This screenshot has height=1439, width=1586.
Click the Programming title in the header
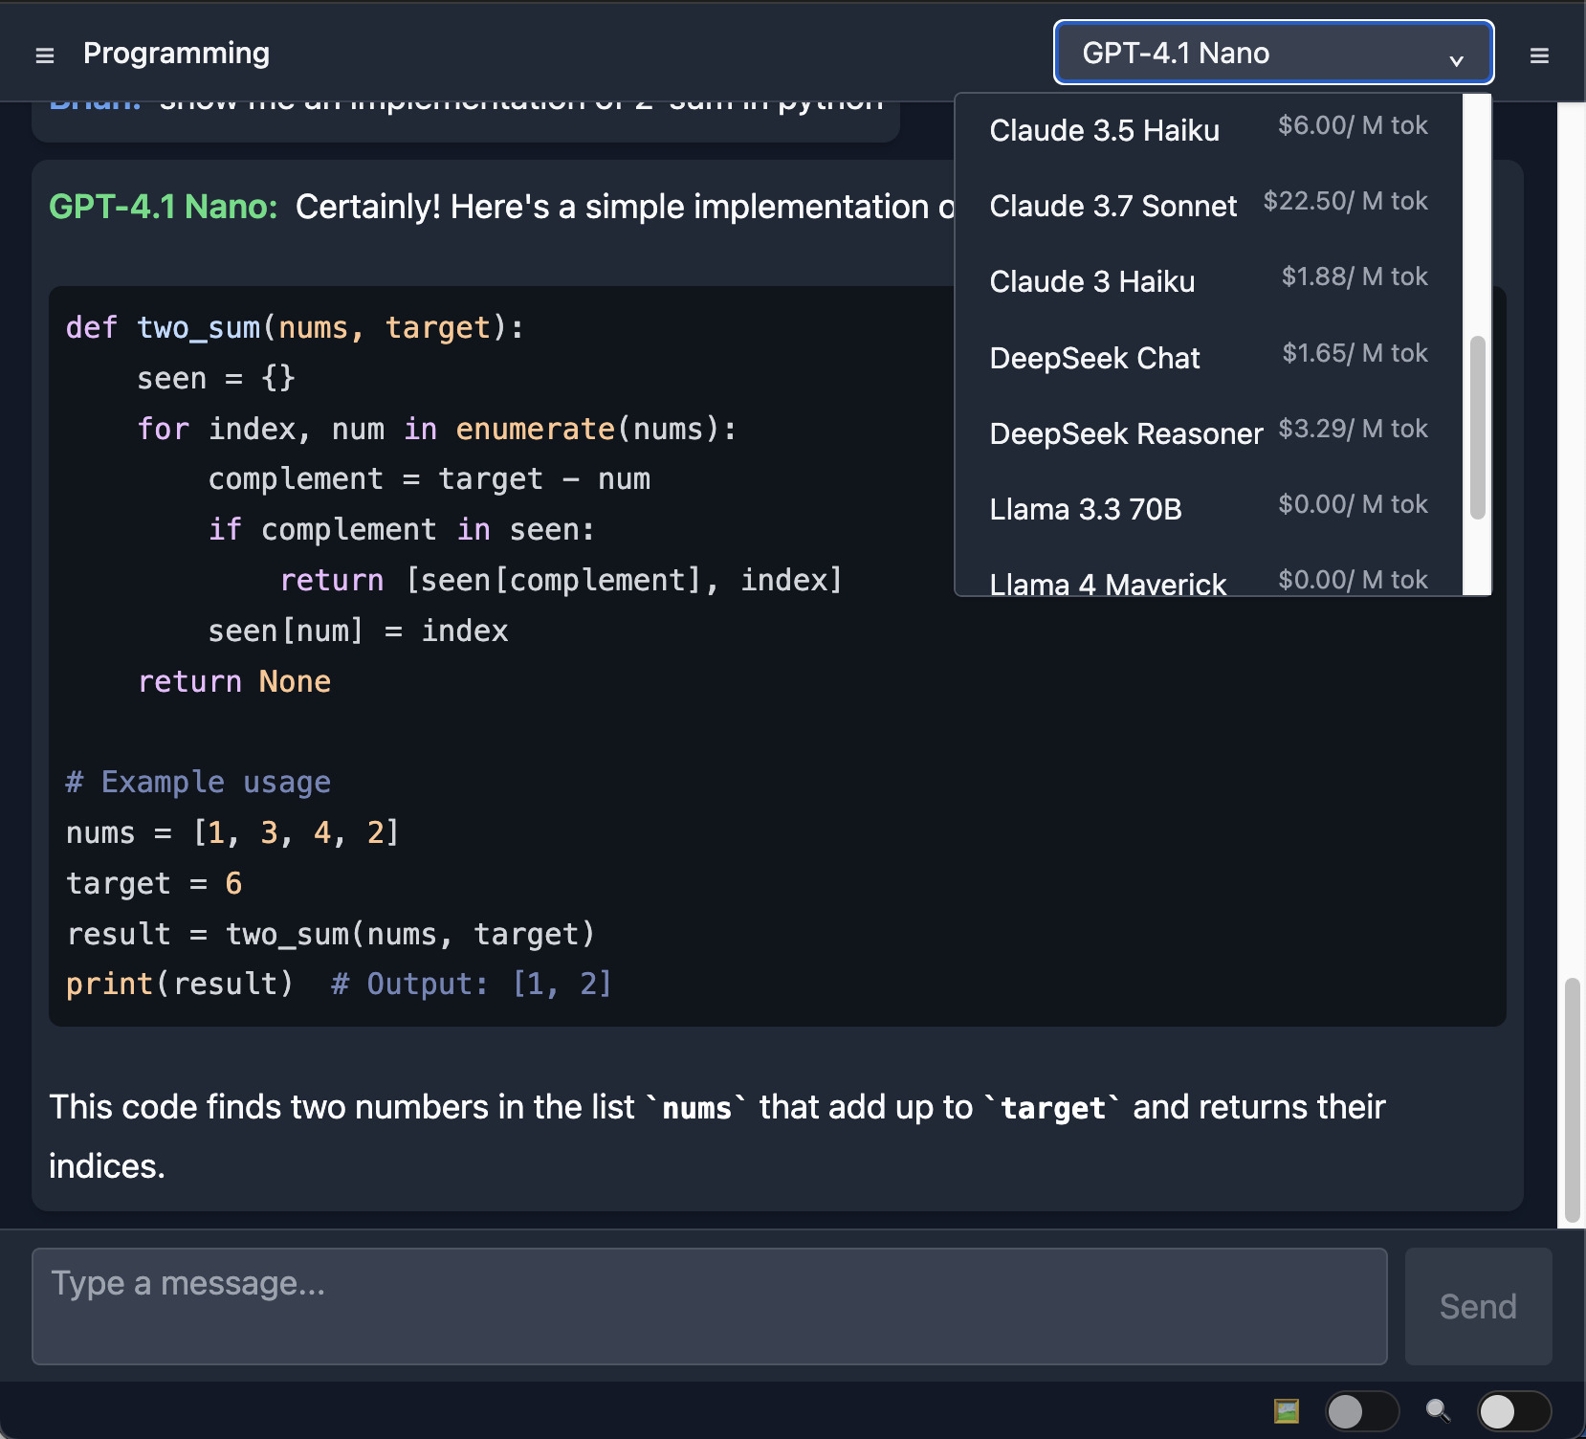(x=176, y=53)
